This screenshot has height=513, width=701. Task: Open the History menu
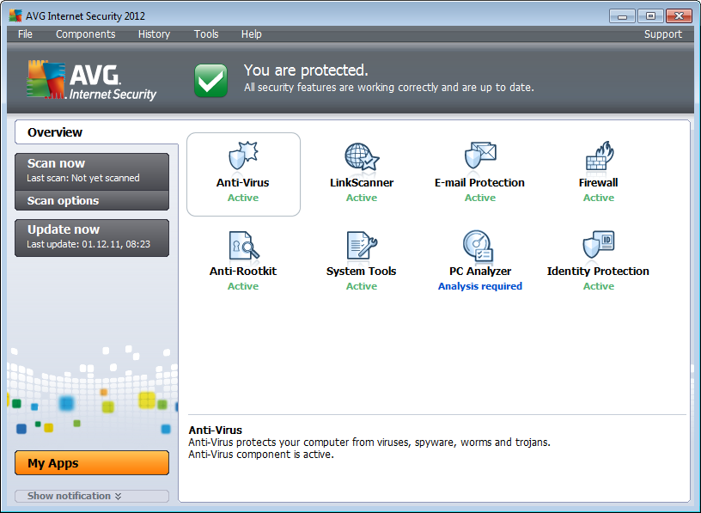click(x=154, y=34)
